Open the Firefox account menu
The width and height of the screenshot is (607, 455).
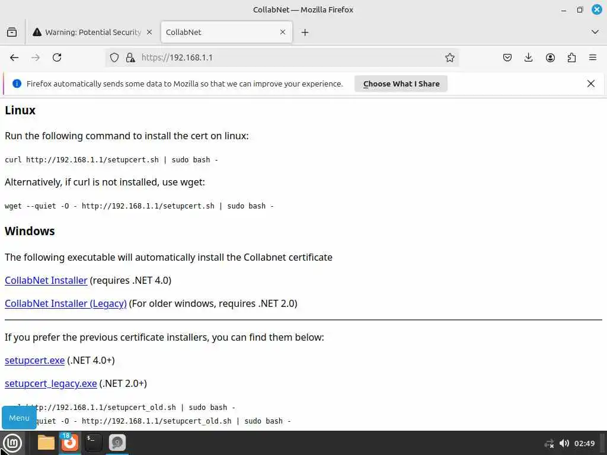click(x=550, y=57)
